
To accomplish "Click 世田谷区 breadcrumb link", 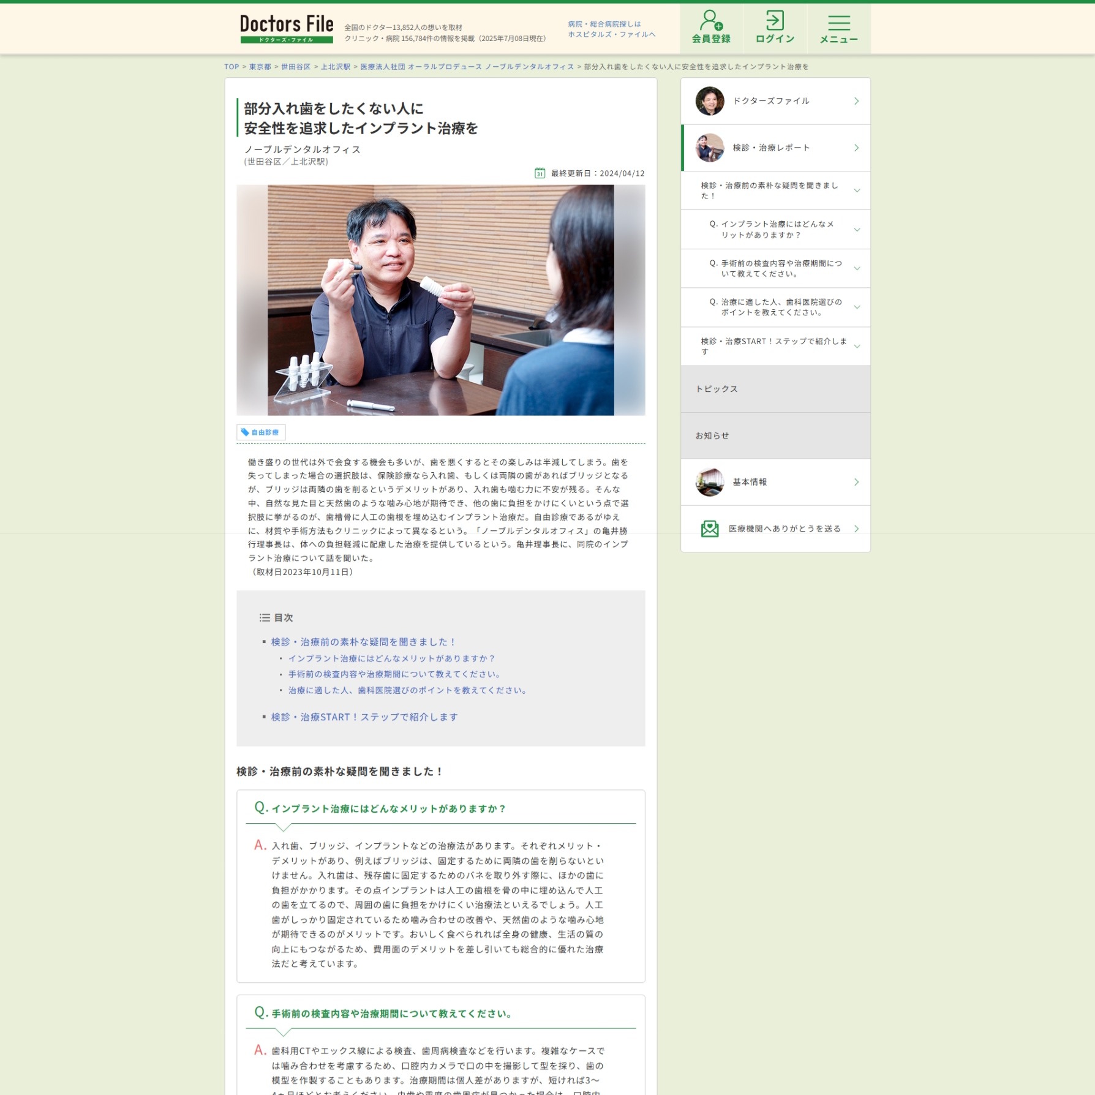I will 296,67.
